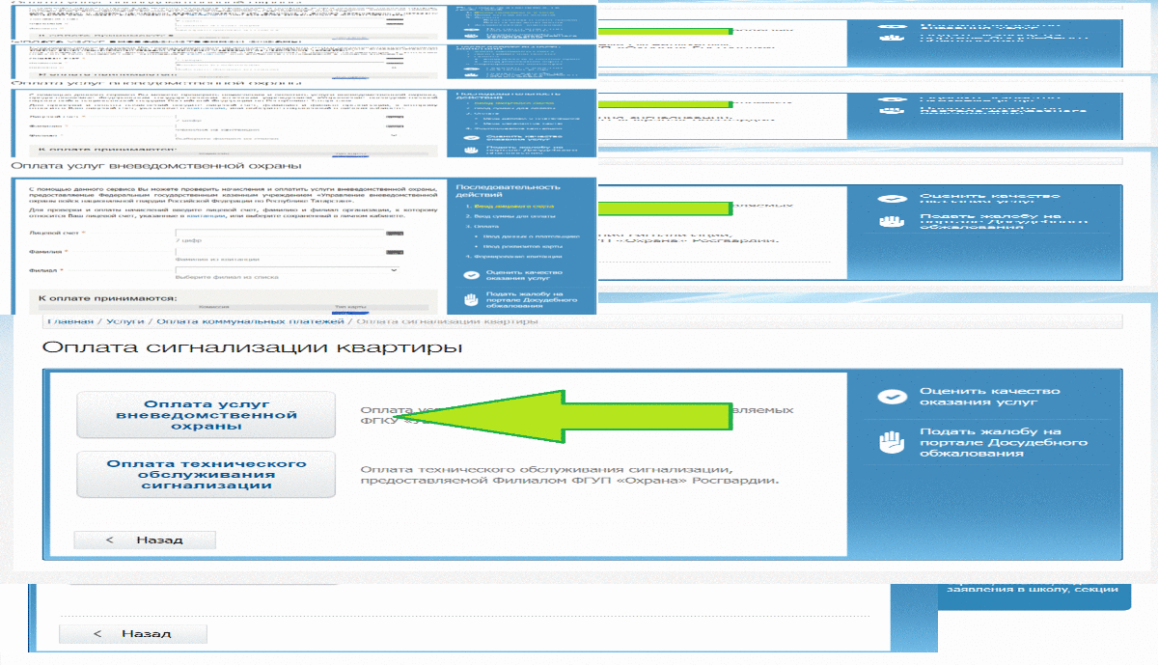
Task: Click hand icon in Последовательность действий sidebar
Action: pyautogui.click(x=471, y=299)
